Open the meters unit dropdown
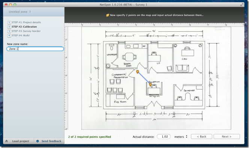The height and width of the screenshot is (148, 249). (x=181, y=136)
